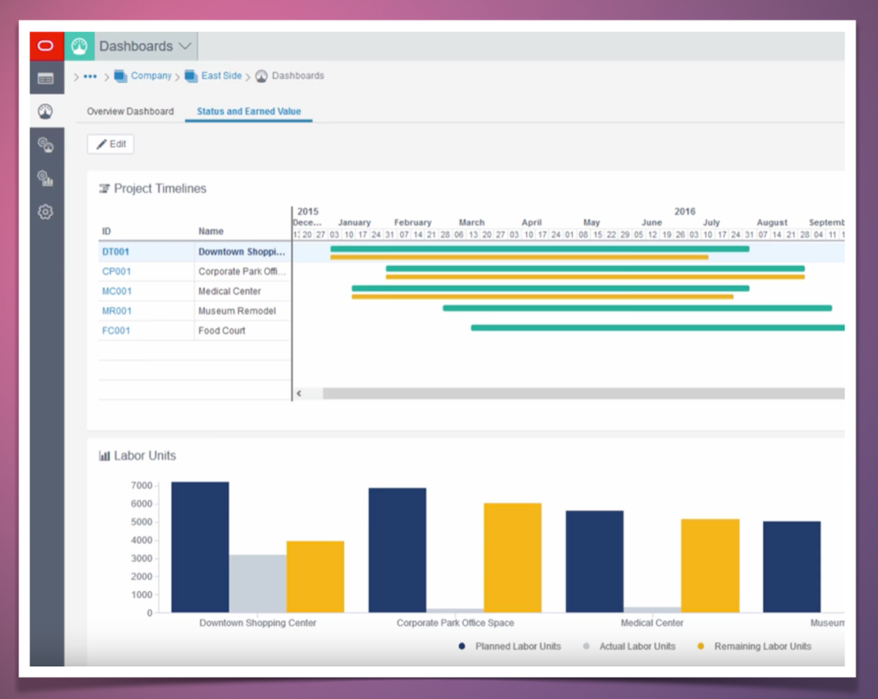Click the red Oracle logo icon
Viewport: 878px width, 699px height.
point(46,46)
